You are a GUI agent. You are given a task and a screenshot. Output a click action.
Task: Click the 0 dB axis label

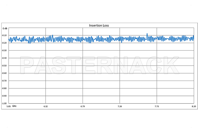[5, 28]
